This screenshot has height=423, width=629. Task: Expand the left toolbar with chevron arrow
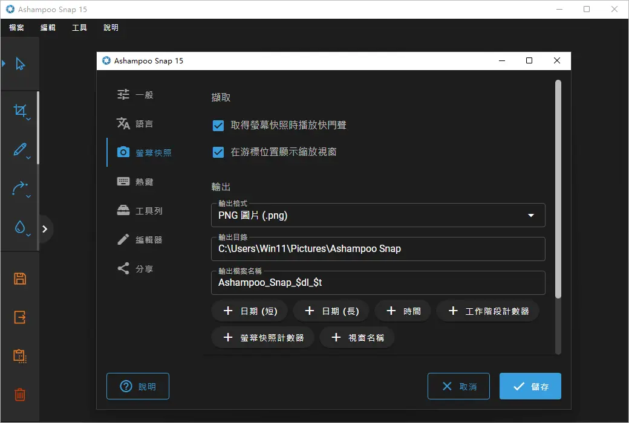pos(45,229)
